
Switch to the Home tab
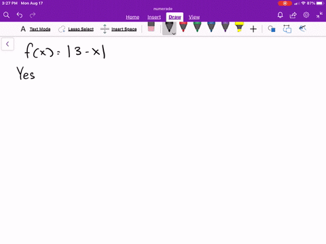[x=132, y=17]
